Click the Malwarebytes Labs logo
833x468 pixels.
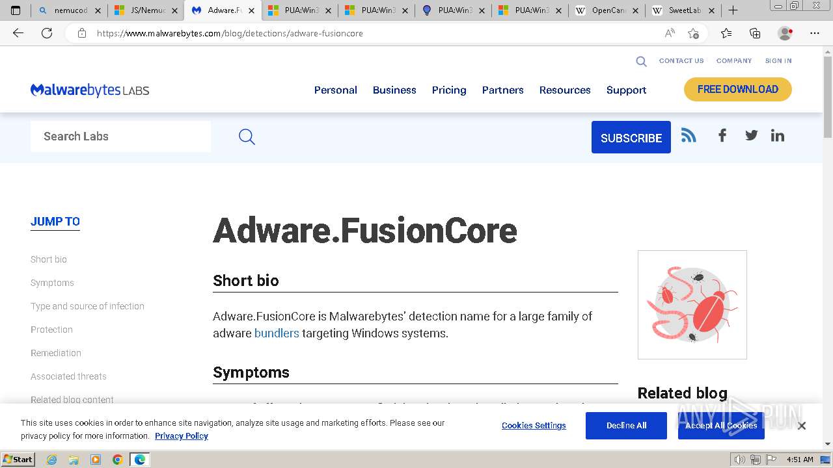90,90
